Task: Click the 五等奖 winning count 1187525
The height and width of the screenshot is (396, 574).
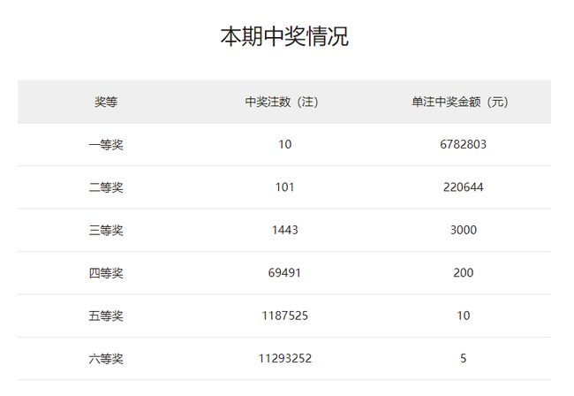Action: (x=284, y=316)
